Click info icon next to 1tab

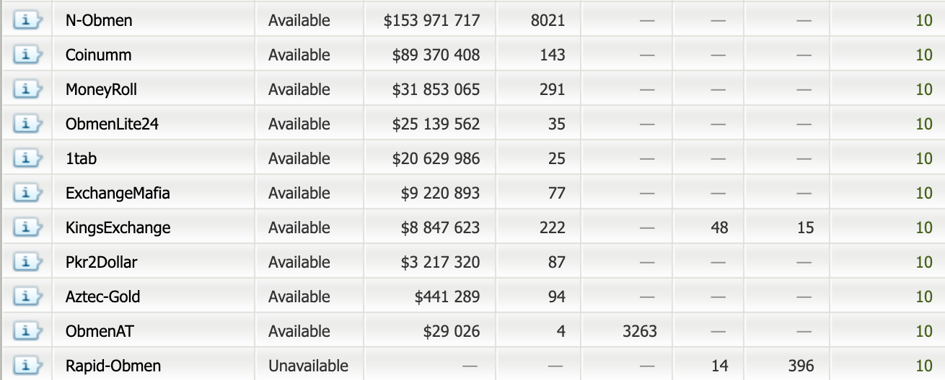pos(25,158)
